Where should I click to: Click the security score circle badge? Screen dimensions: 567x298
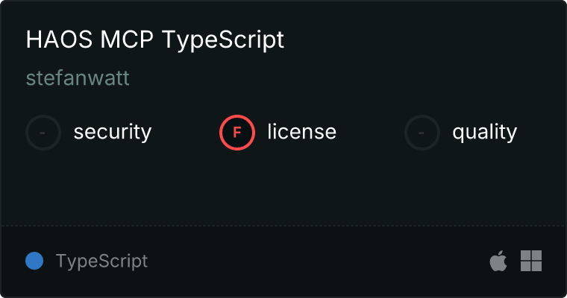pos(43,133)
